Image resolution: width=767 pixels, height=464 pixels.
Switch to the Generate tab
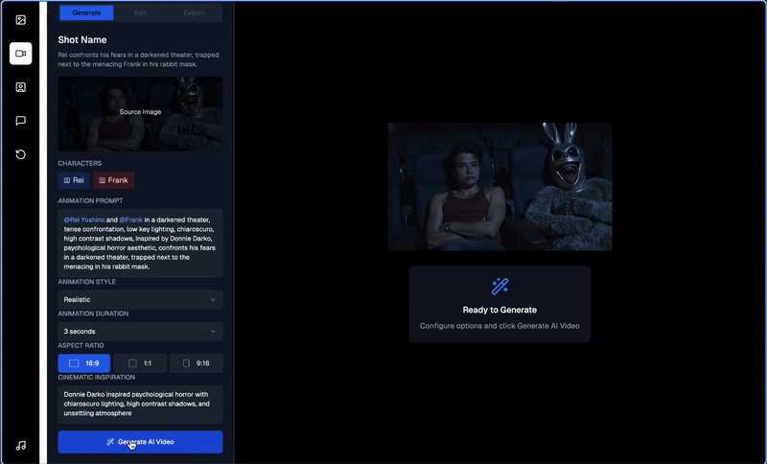(86, 12)
